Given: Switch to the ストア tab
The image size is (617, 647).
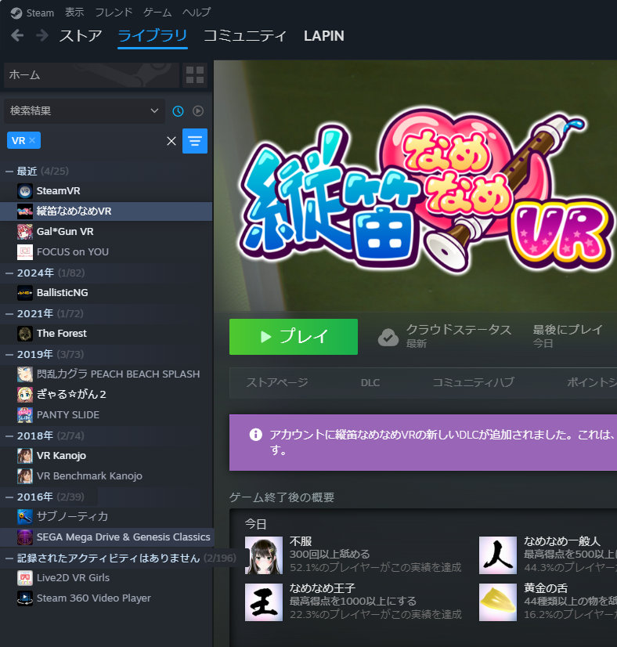Looking at the screenshot, I should coord(81,35).
